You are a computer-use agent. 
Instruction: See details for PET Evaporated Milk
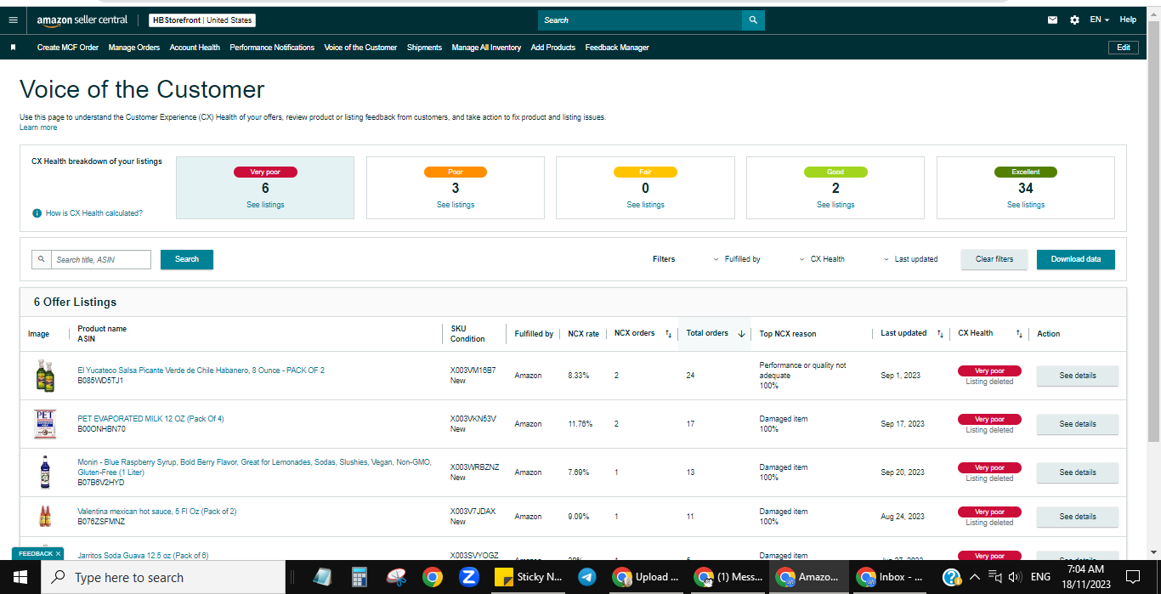pyautogui.click(x=1078, y=424)
